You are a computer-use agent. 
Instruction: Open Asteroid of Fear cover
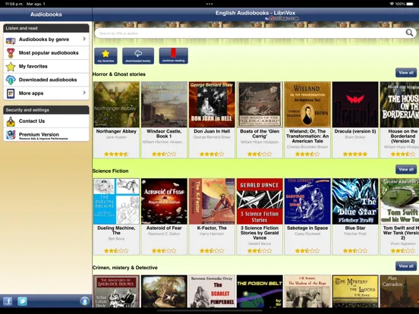tap(164, 201)
